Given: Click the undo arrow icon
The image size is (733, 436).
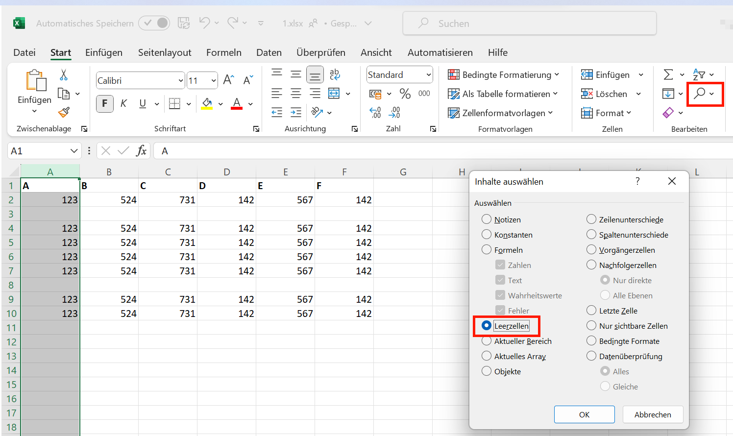Looking at the screenshot, I should point(204,23).
